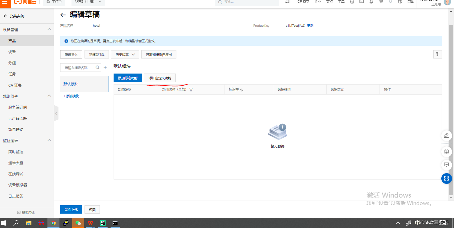The width and height of the screenshot is (454, 228).
Task: Click the search magnifier in module name box
Action: click(98, 67)
